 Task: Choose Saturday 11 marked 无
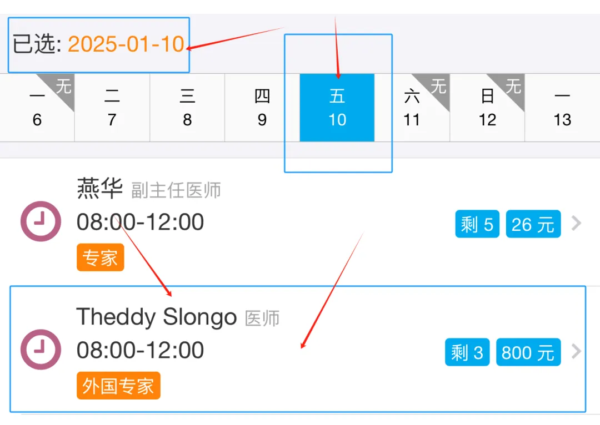412,108
